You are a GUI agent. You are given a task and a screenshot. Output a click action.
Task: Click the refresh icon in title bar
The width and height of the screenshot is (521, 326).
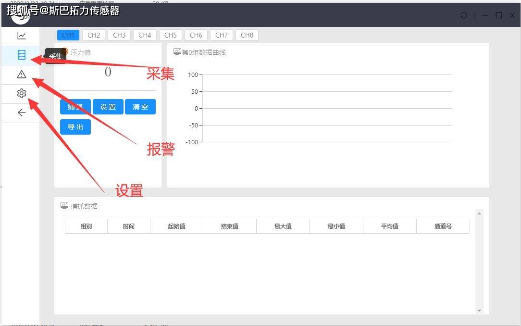pyautogui.click(x=464, y=15)
